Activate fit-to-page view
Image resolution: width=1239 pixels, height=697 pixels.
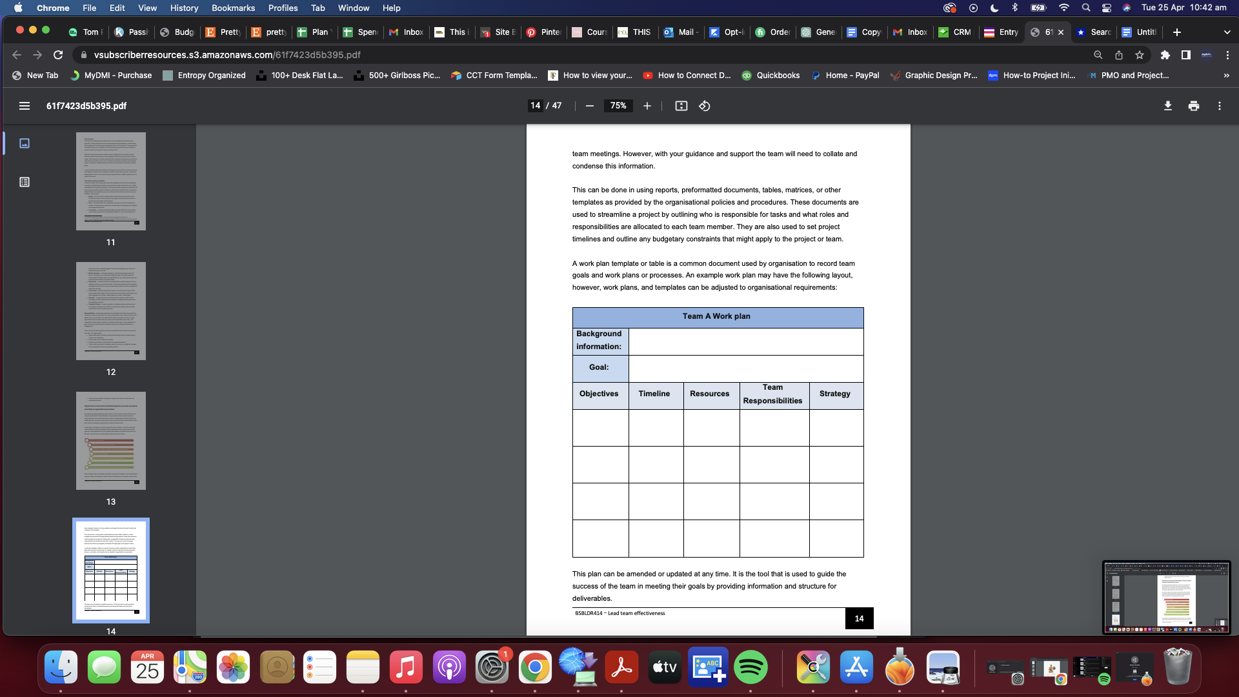coord(681,106)
